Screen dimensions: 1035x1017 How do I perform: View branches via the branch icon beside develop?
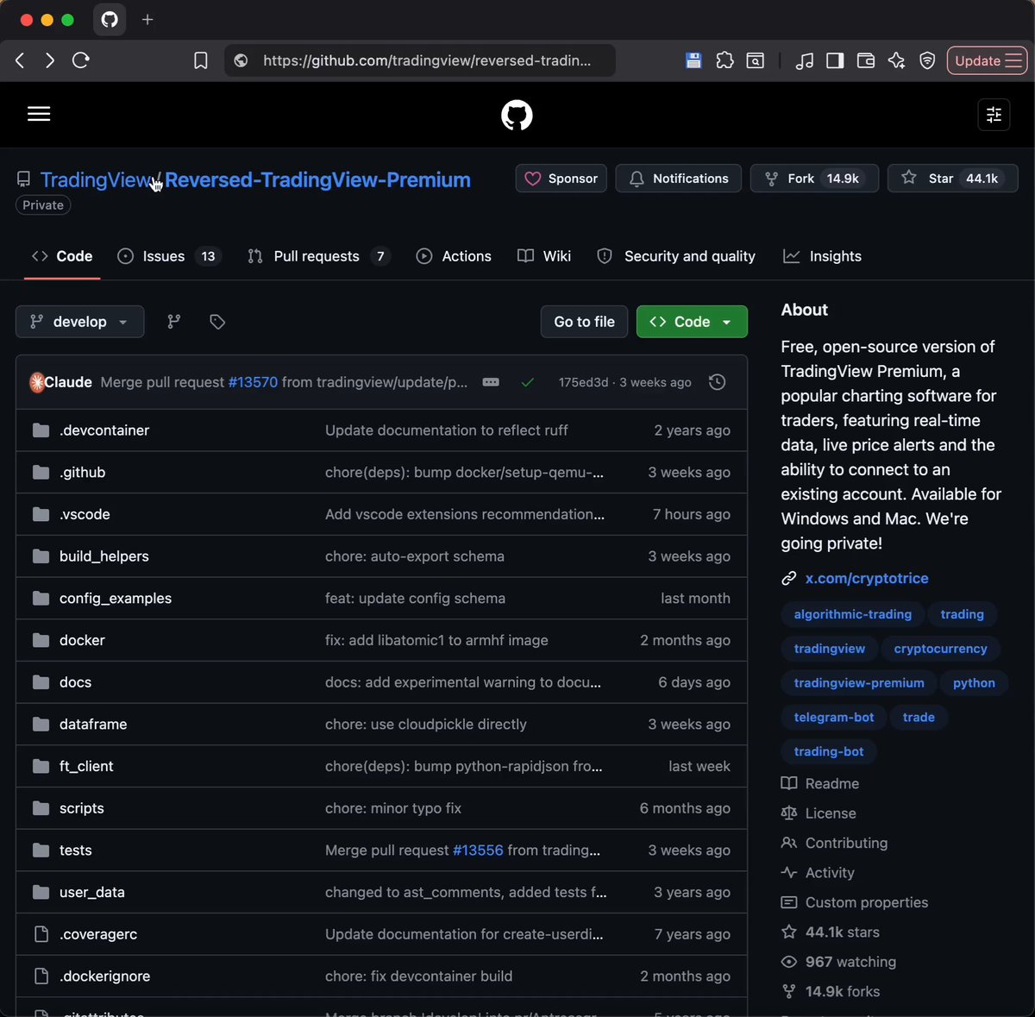click(174, 322)
